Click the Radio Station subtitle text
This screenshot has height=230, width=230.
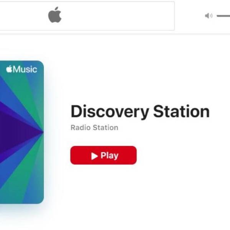94,128
